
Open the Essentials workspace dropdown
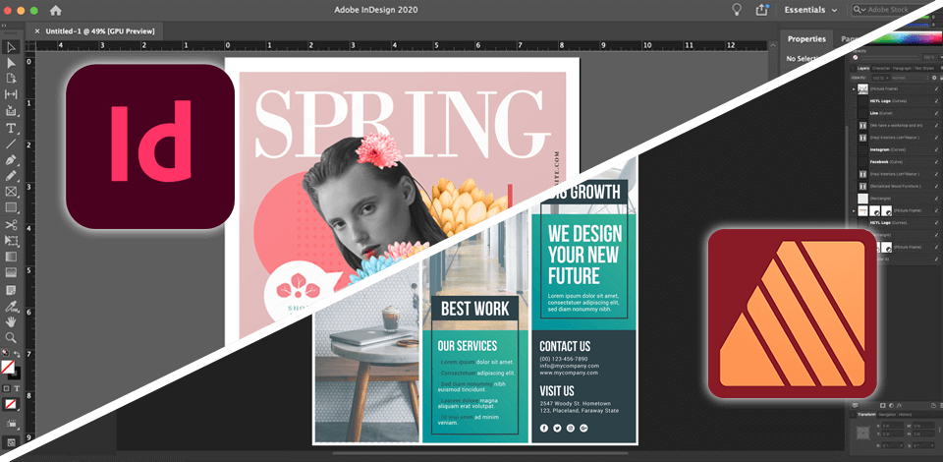pos(810,10)
